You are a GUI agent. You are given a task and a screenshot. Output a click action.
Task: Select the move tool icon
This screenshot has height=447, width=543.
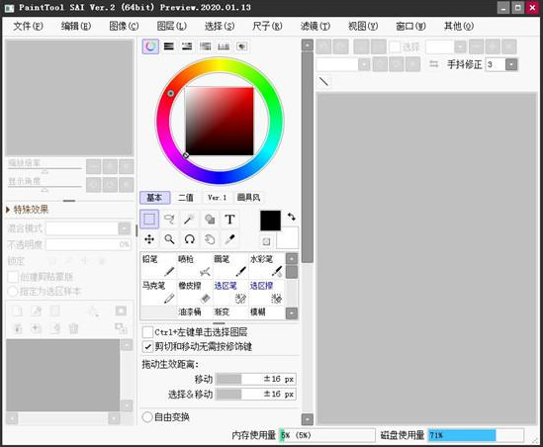[149, 239]
